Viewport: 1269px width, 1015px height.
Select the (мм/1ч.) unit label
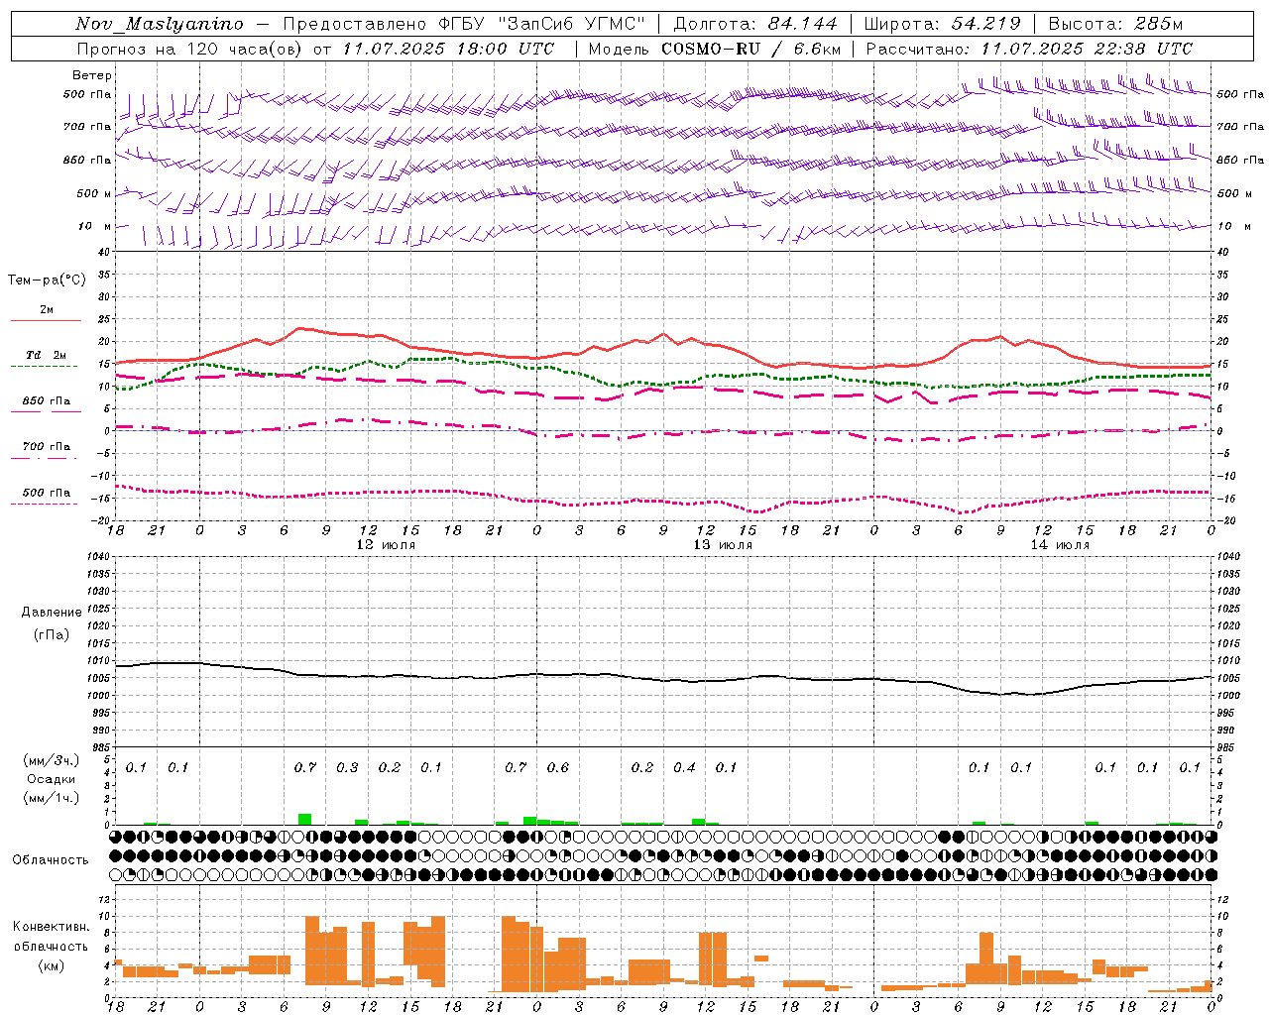[x=52, y=798]
